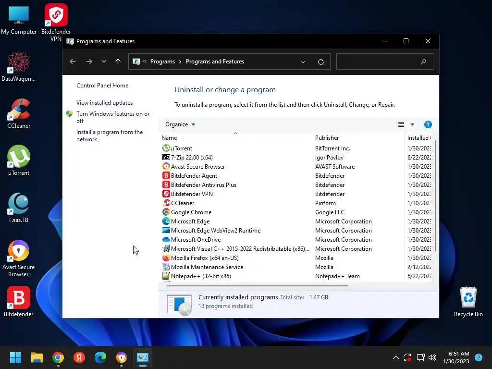Image resolution: width=492 pixels, height=369 pixels.
Task: Change view using the list view button
Action: (x=401, y=124)
